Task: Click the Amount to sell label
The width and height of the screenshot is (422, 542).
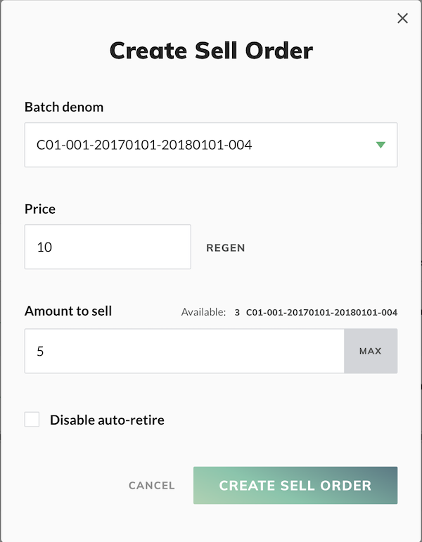Action: point(68,311)
